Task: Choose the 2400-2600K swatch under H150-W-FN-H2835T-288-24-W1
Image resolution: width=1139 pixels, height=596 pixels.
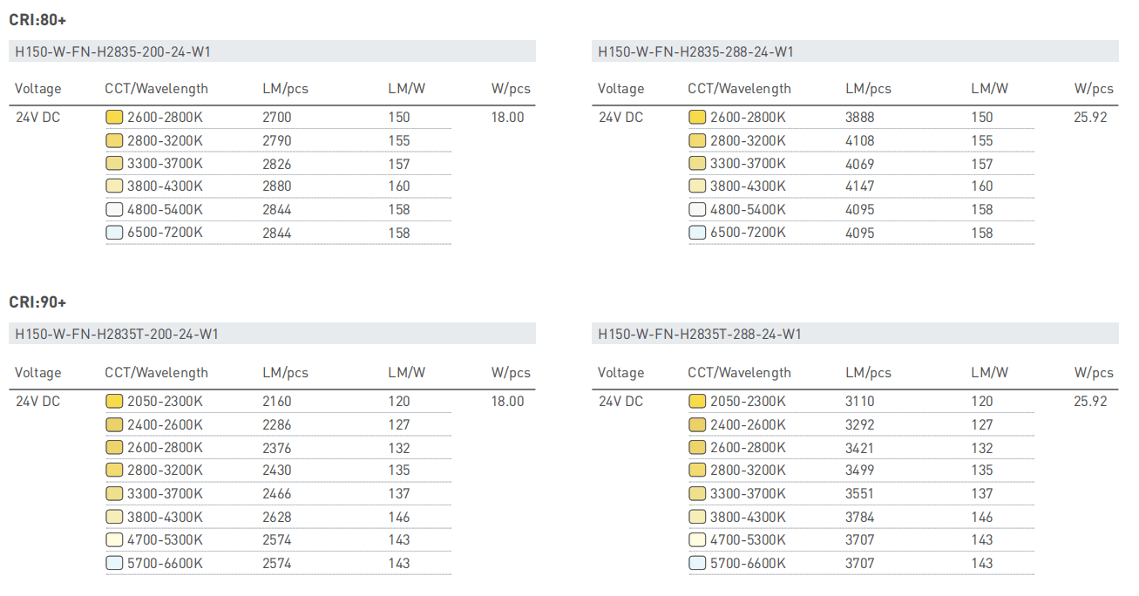Action: point(697,424)
